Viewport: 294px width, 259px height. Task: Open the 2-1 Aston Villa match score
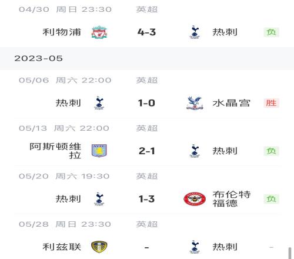[146, 151]
